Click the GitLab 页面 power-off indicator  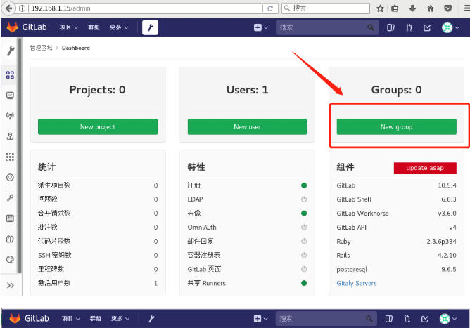point(304,269)
